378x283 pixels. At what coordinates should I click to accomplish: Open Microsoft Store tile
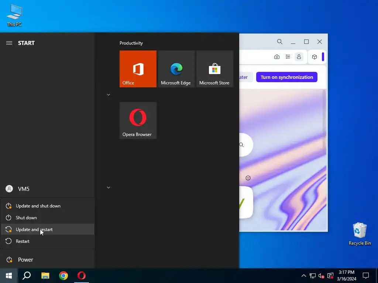point(214,69)
